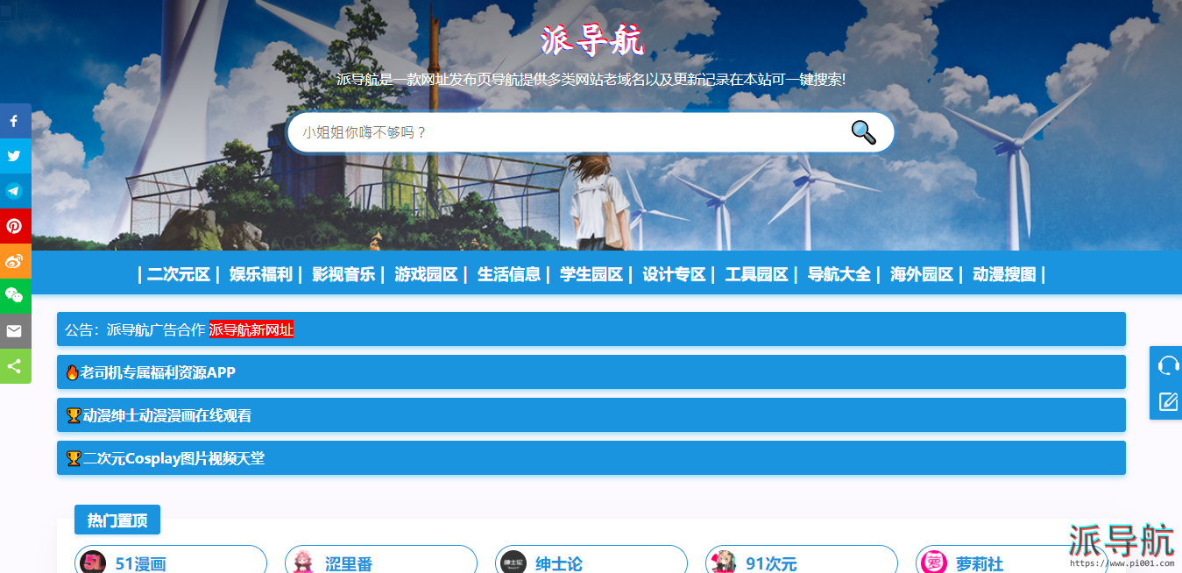Share to WeChat from the sidebar

(x=15, y=296)
